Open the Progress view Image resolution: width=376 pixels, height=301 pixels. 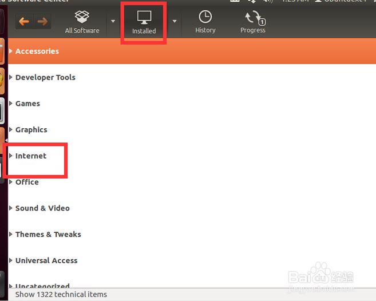point(253,22)
